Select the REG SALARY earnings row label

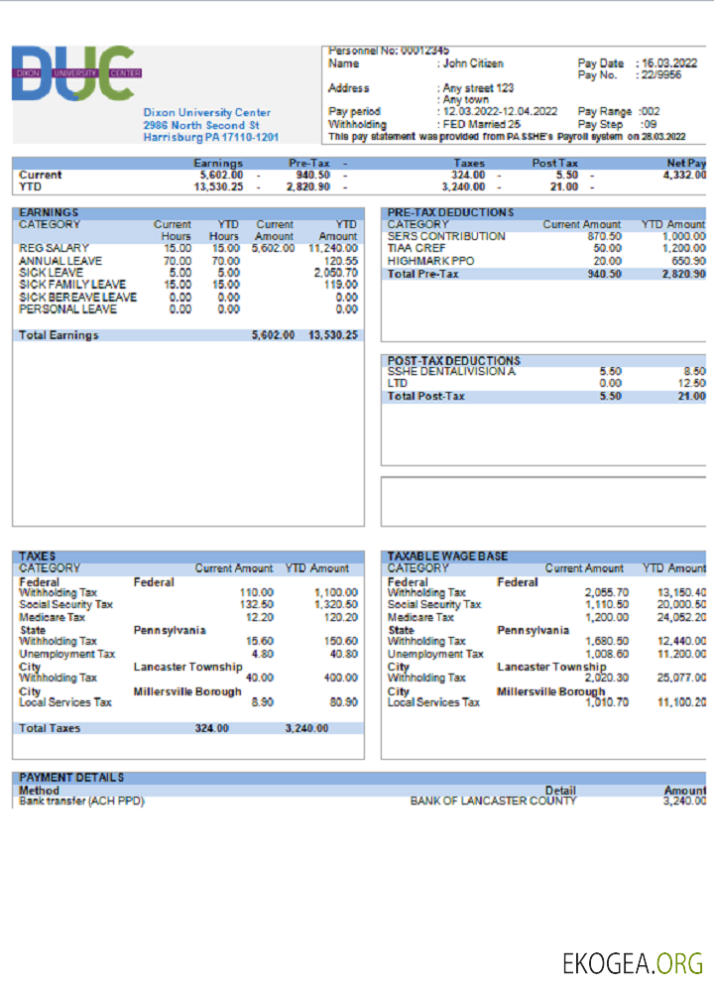click(x=54, y=248)
